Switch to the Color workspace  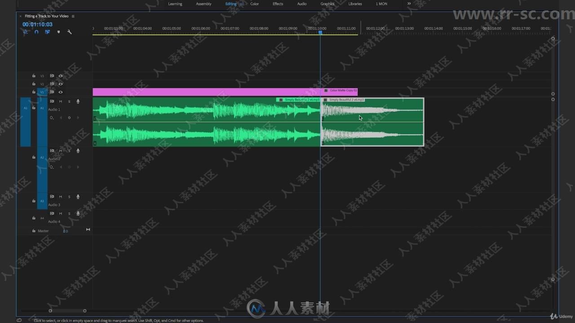(255, 4)
